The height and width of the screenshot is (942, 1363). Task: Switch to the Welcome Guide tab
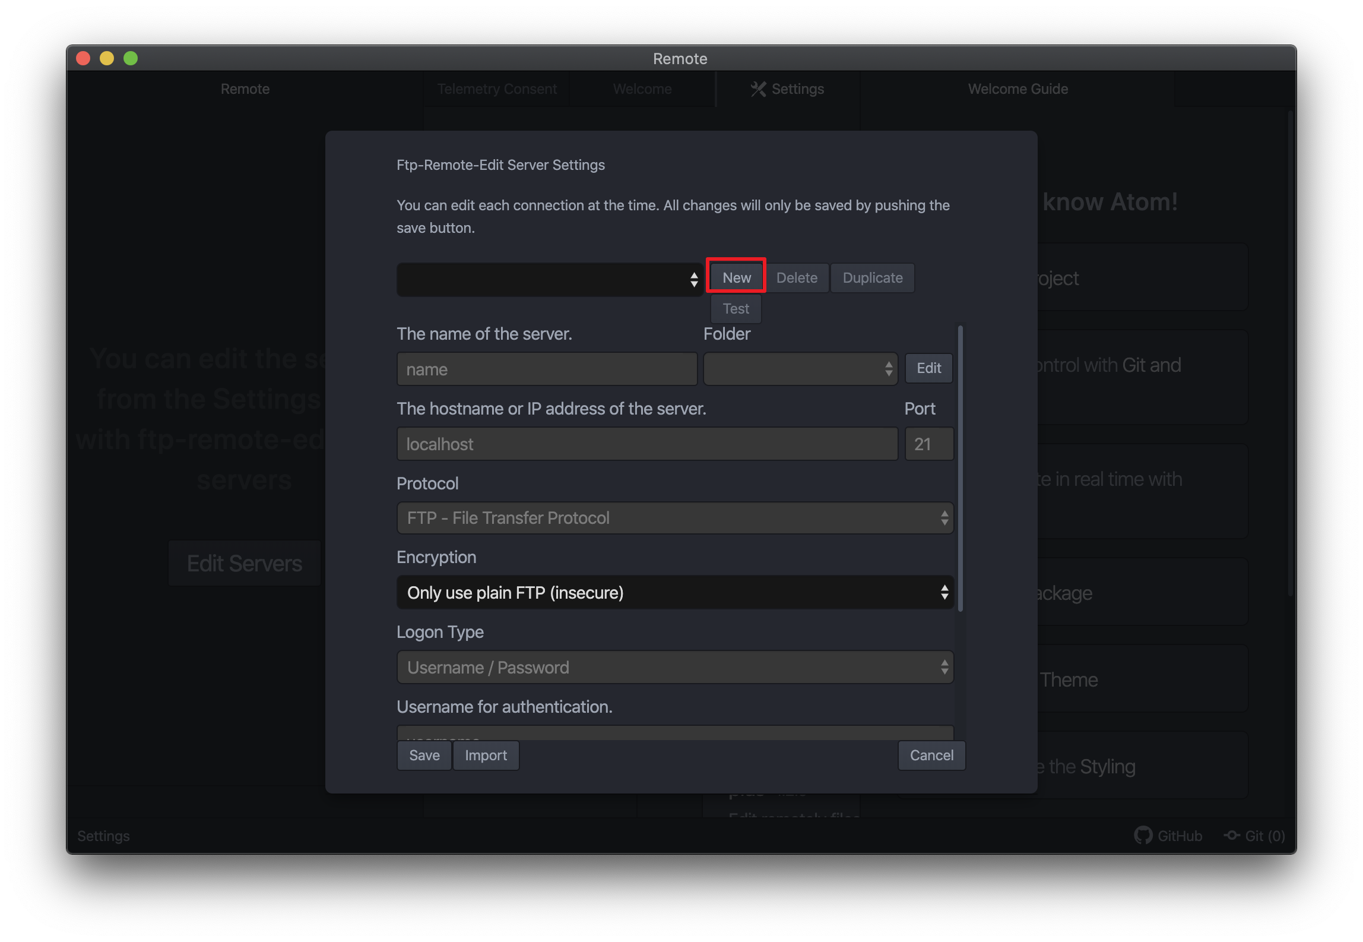click(1018, 89)
